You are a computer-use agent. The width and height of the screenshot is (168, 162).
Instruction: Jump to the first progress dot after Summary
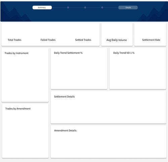pos(68,7)
